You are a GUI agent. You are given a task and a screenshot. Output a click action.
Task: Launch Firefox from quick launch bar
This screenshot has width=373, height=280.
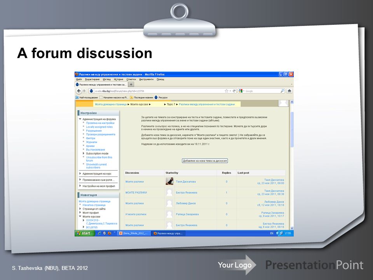(x=110, y=233)
